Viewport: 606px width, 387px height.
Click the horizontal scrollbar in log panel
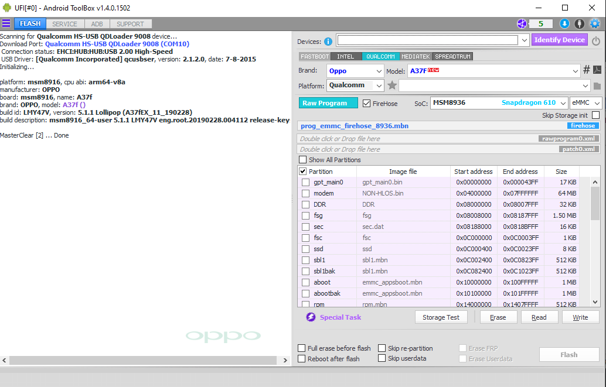143,360
